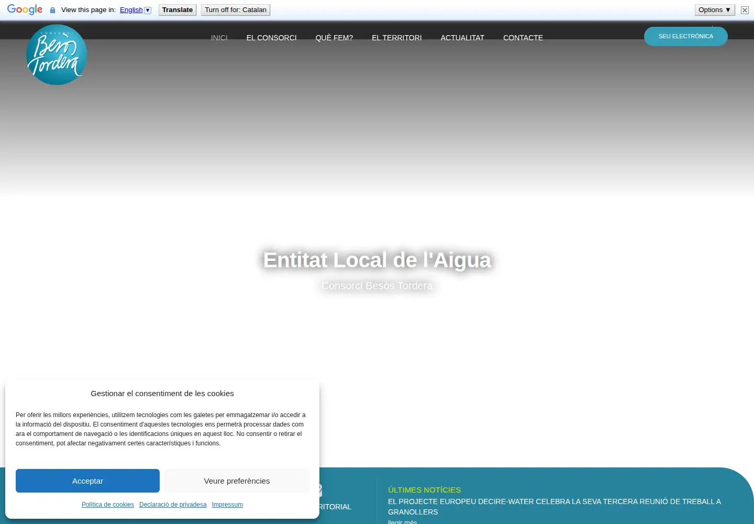Close the Google translate bar

pos(745,10)
